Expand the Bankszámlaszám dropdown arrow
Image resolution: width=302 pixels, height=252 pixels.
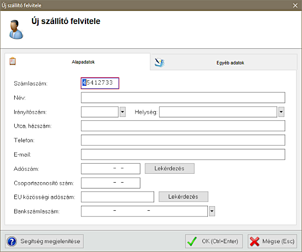point(212,211)
